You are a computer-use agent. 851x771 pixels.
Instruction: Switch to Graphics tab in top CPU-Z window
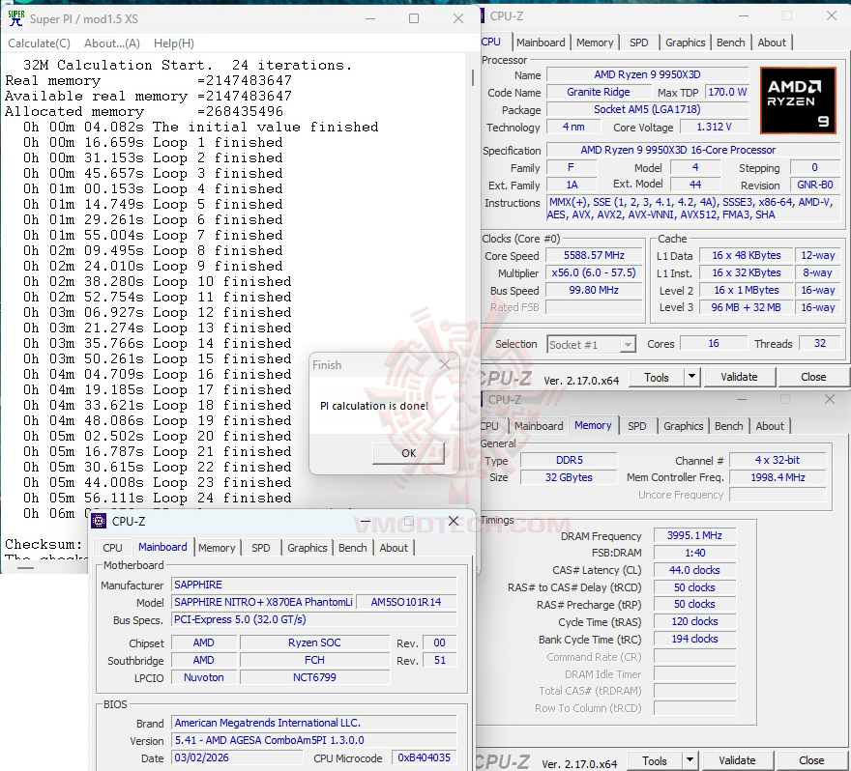pyautogui.click(x=685, y=43)
